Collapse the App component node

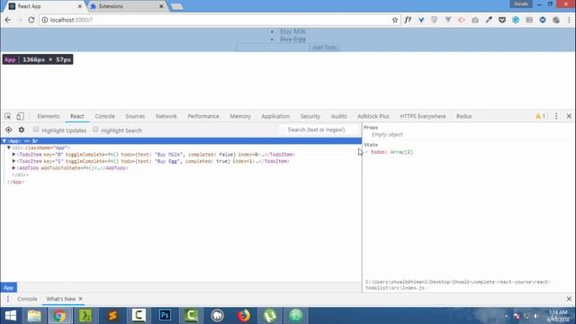(x=4, y=141)
